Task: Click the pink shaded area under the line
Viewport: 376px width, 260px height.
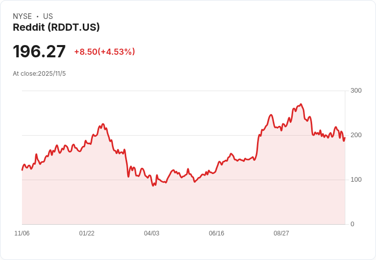Action: [184, 205]
